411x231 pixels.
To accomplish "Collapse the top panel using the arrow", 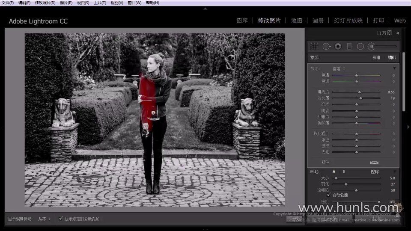I will [205, 8].
